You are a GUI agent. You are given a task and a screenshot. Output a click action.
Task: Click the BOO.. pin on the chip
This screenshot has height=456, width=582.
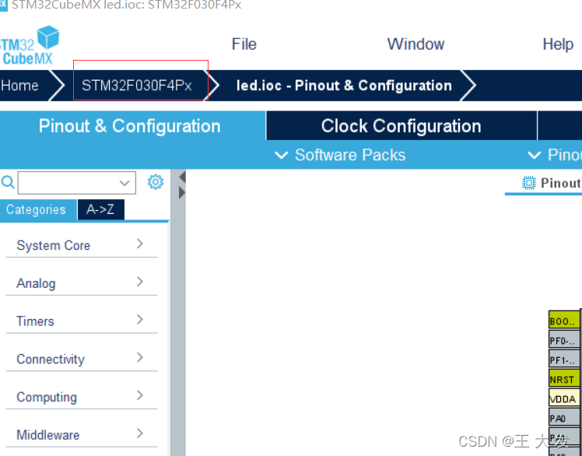(x=564, y=321)
